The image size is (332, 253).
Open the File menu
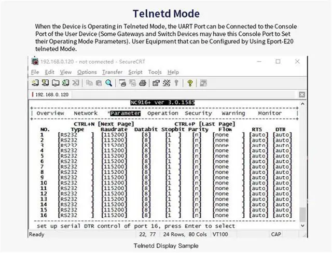pos(35,72)
